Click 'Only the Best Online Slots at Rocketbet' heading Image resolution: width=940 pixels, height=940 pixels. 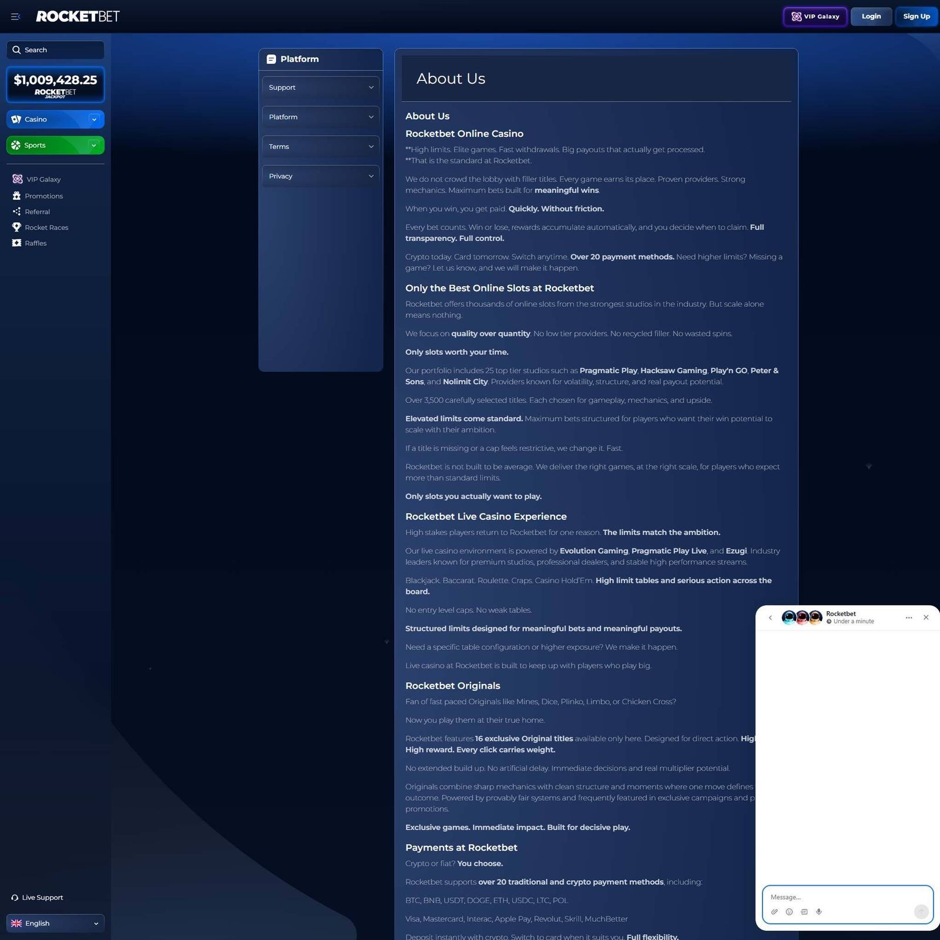click(x=499, y=288)
